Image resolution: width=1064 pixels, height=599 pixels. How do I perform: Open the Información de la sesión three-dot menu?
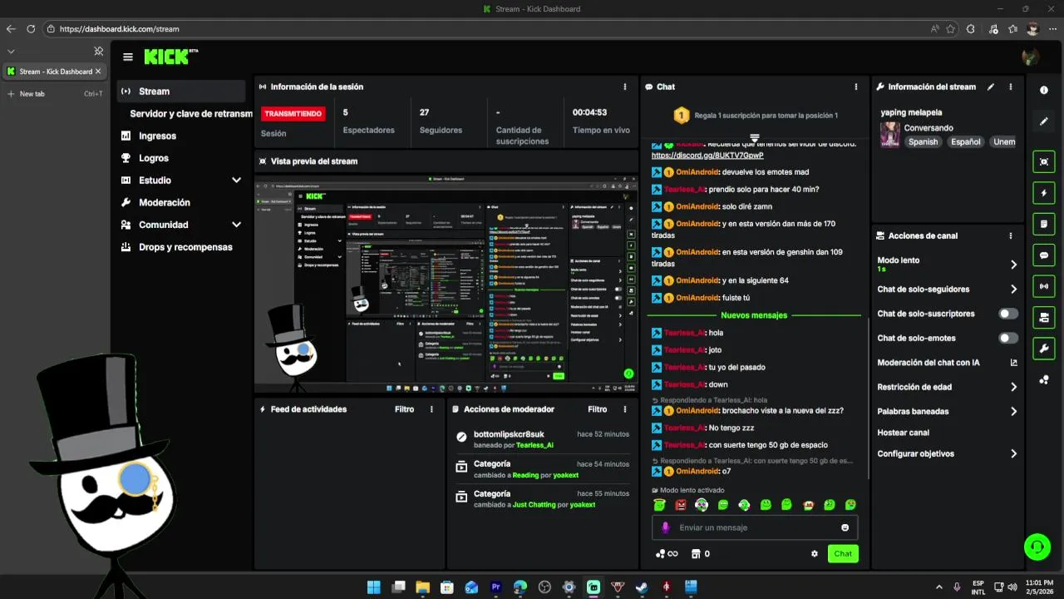[x=625, y=87]
